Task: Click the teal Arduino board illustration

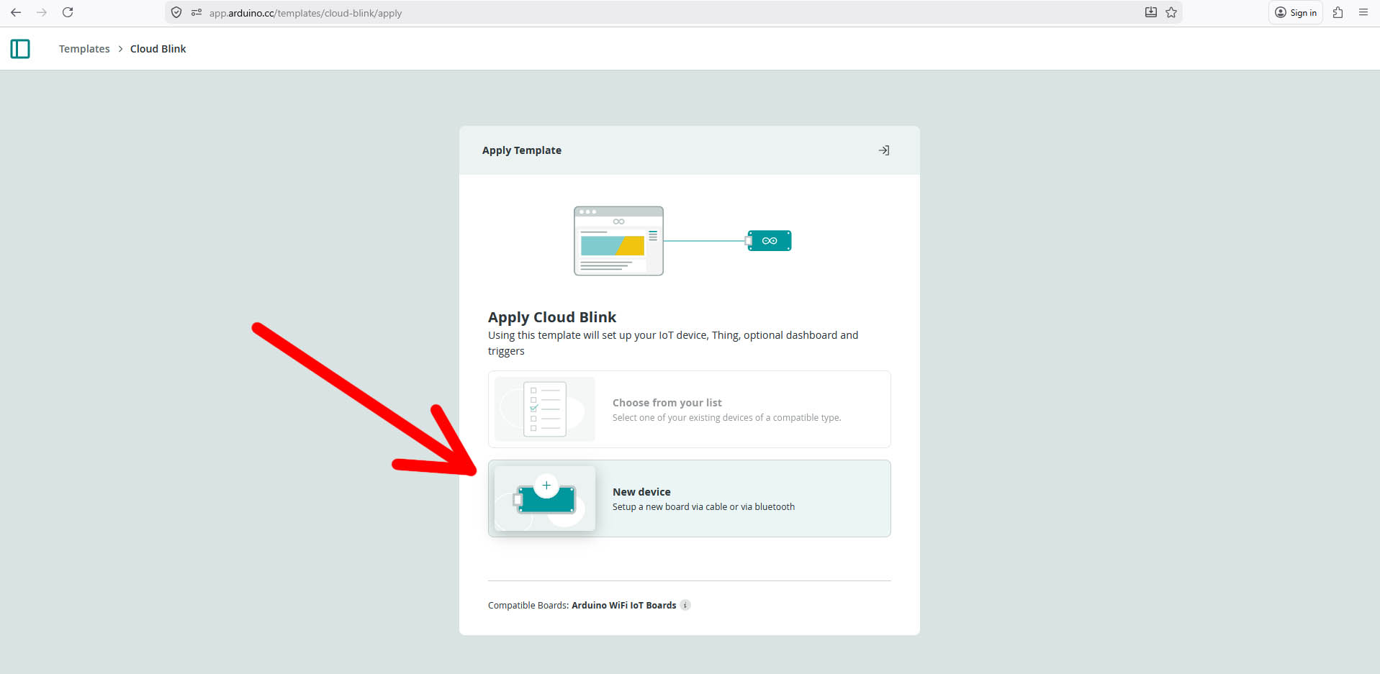Action: pyautogui.click(x=769, y=241)
